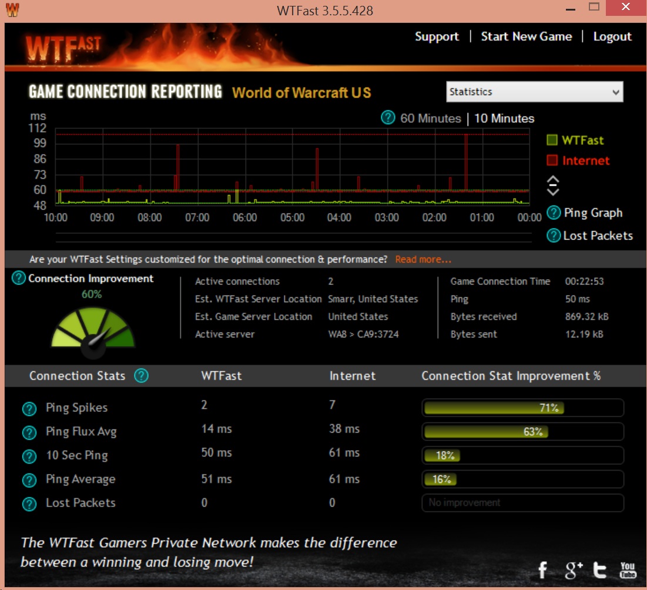The width and height of the screenshot is (647, 590).
Task: Click the Connection Improvement help icon
Action: click(x=19, y=278)
